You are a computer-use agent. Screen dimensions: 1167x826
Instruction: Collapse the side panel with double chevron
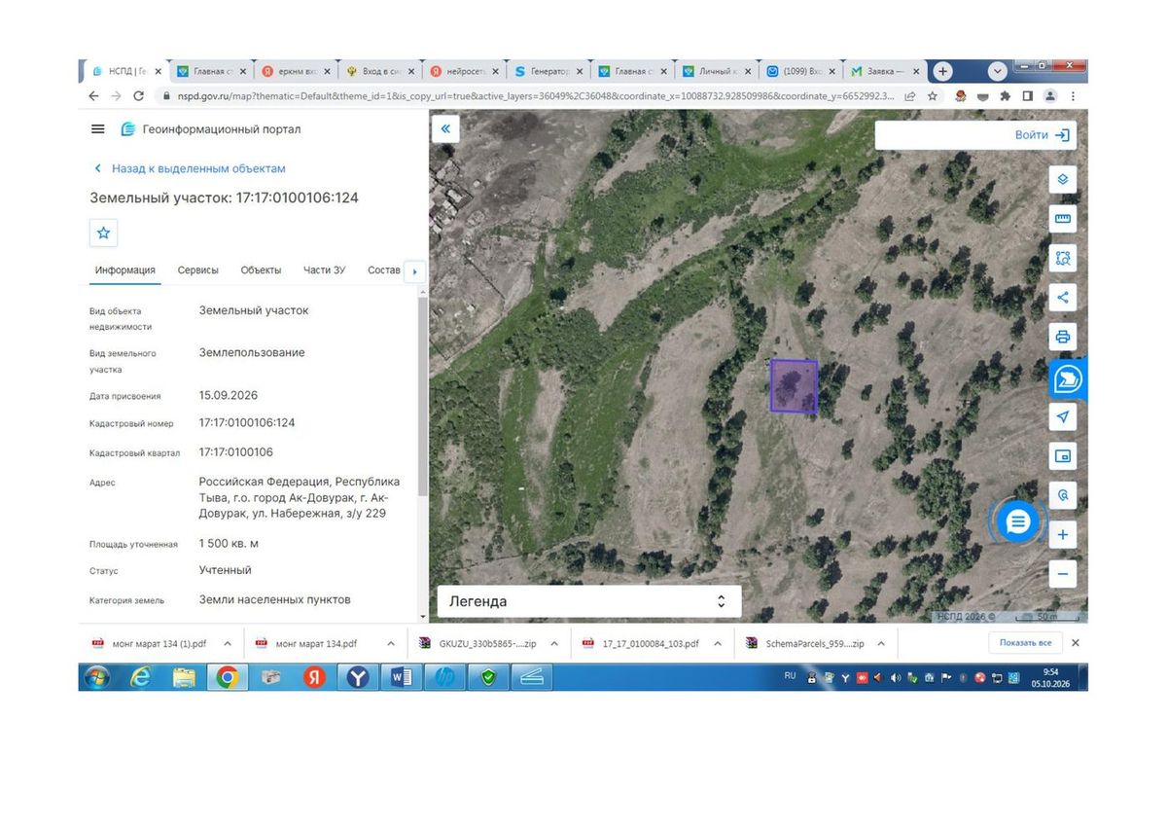(x=445, y=129)
